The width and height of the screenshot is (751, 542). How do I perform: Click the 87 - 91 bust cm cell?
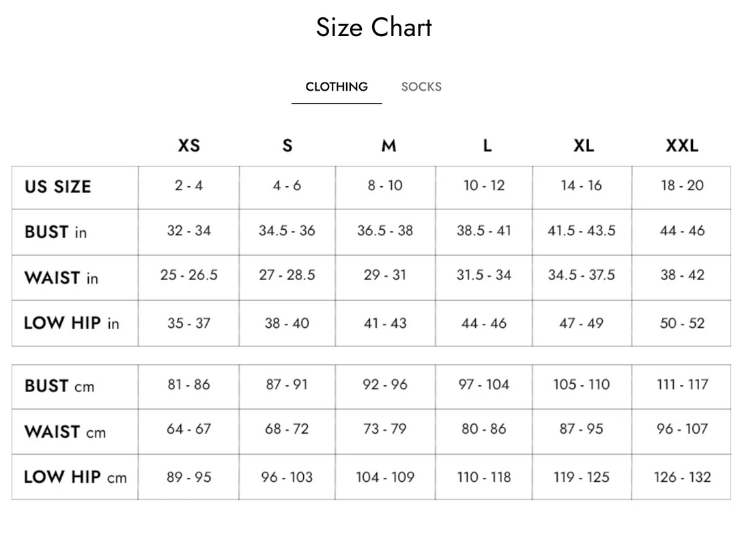287,385
